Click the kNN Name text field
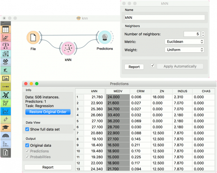 pyautogui.click(x=165, y=17)
